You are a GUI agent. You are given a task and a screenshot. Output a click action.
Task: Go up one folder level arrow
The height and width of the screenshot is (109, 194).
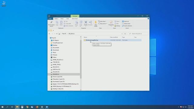pyautogui.click(x=57, y=34)
